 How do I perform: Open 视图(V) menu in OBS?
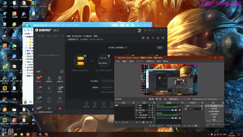[132, 61]
